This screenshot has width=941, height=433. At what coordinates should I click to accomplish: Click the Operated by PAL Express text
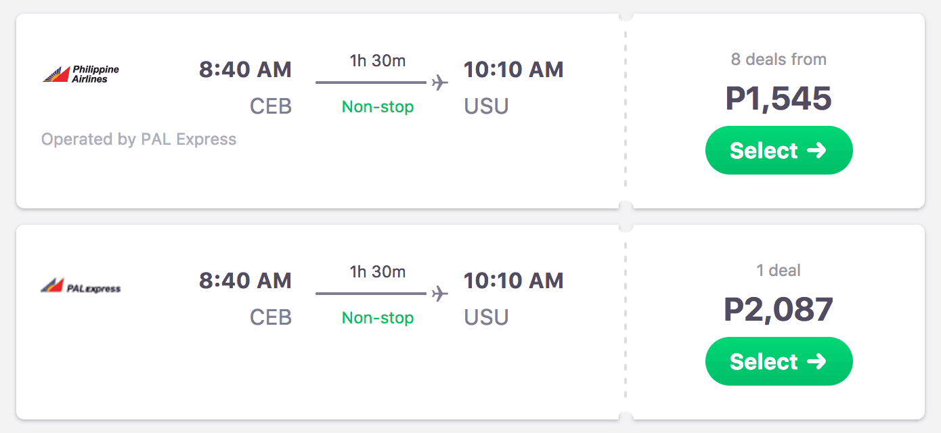[x=139, y=139]
